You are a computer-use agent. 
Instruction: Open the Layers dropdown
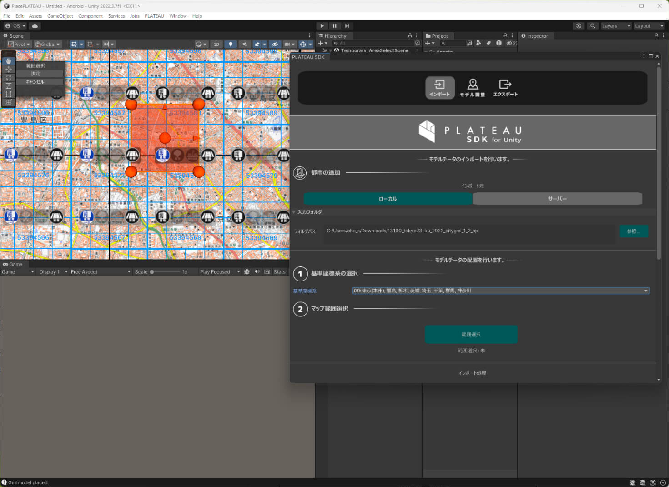616,26
